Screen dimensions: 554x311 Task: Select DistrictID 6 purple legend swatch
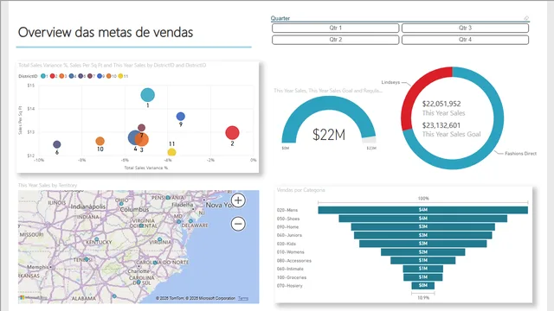pos(81,76)
